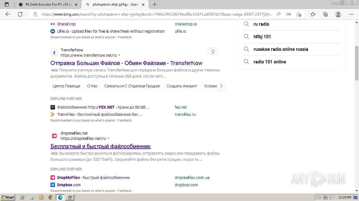This screenshot has width=359, height=201.
Task: Click the sharedrop.io domain text
Action: (186, 24)
